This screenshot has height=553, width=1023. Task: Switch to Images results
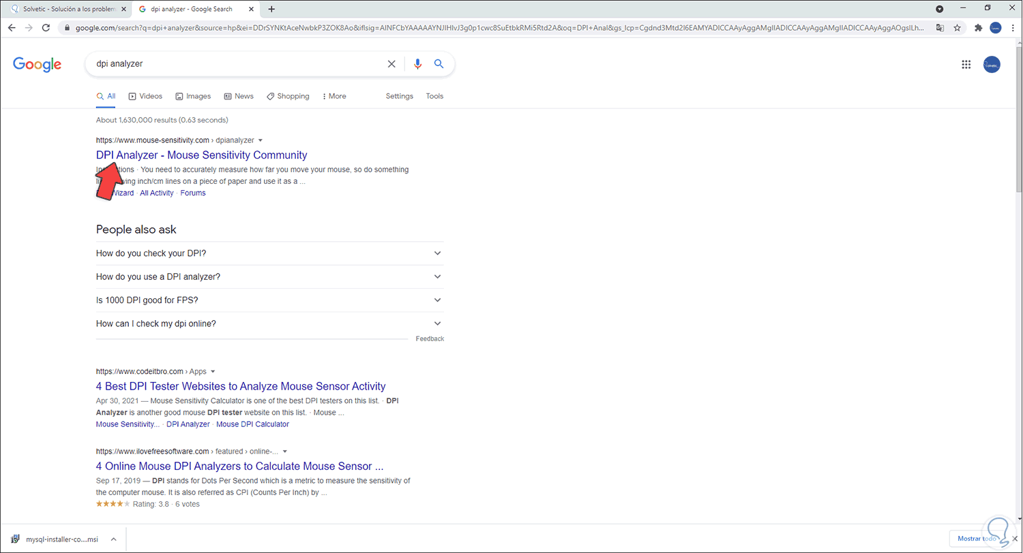coord(193,96)
